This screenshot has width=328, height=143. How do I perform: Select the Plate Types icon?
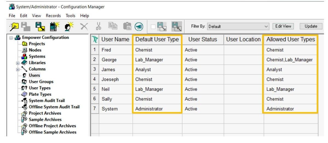tap(24, 94)
